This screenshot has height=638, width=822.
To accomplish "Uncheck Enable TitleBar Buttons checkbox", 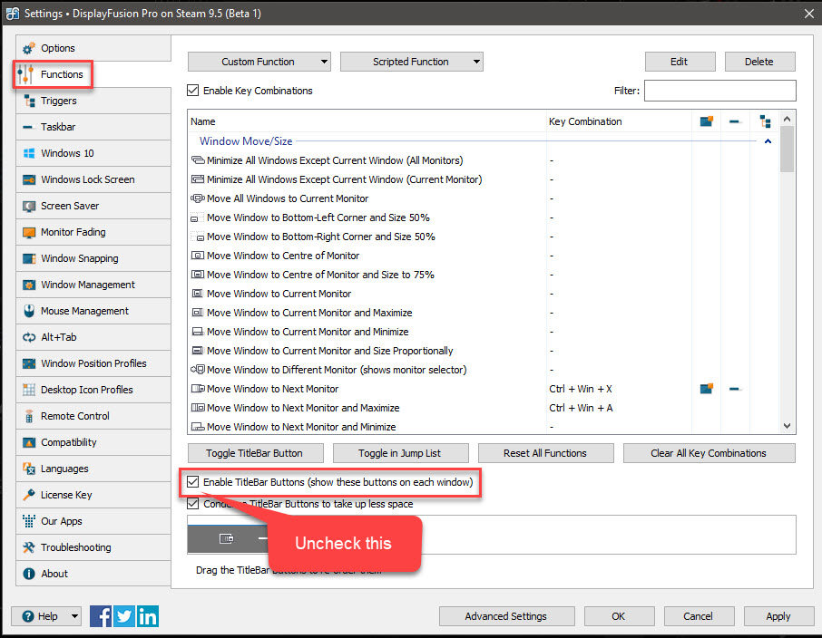I will coord(192,482).
